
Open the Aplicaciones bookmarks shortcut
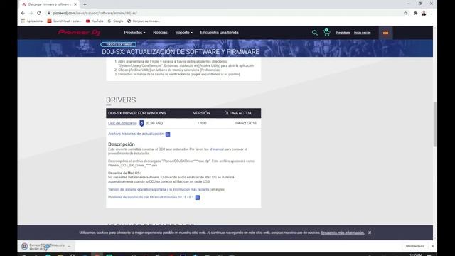tap(32, 21)
